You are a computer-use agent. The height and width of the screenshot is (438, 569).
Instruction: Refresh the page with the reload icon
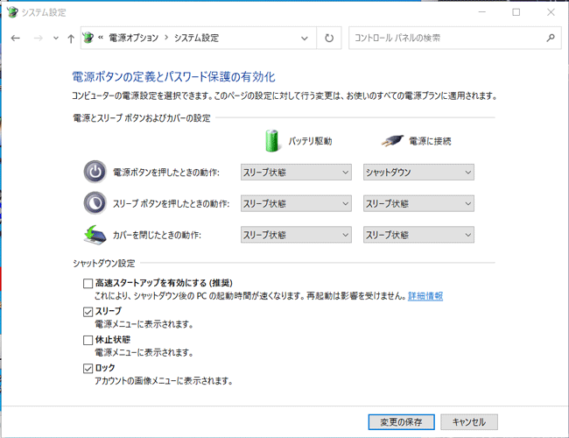tap(329, 39)
